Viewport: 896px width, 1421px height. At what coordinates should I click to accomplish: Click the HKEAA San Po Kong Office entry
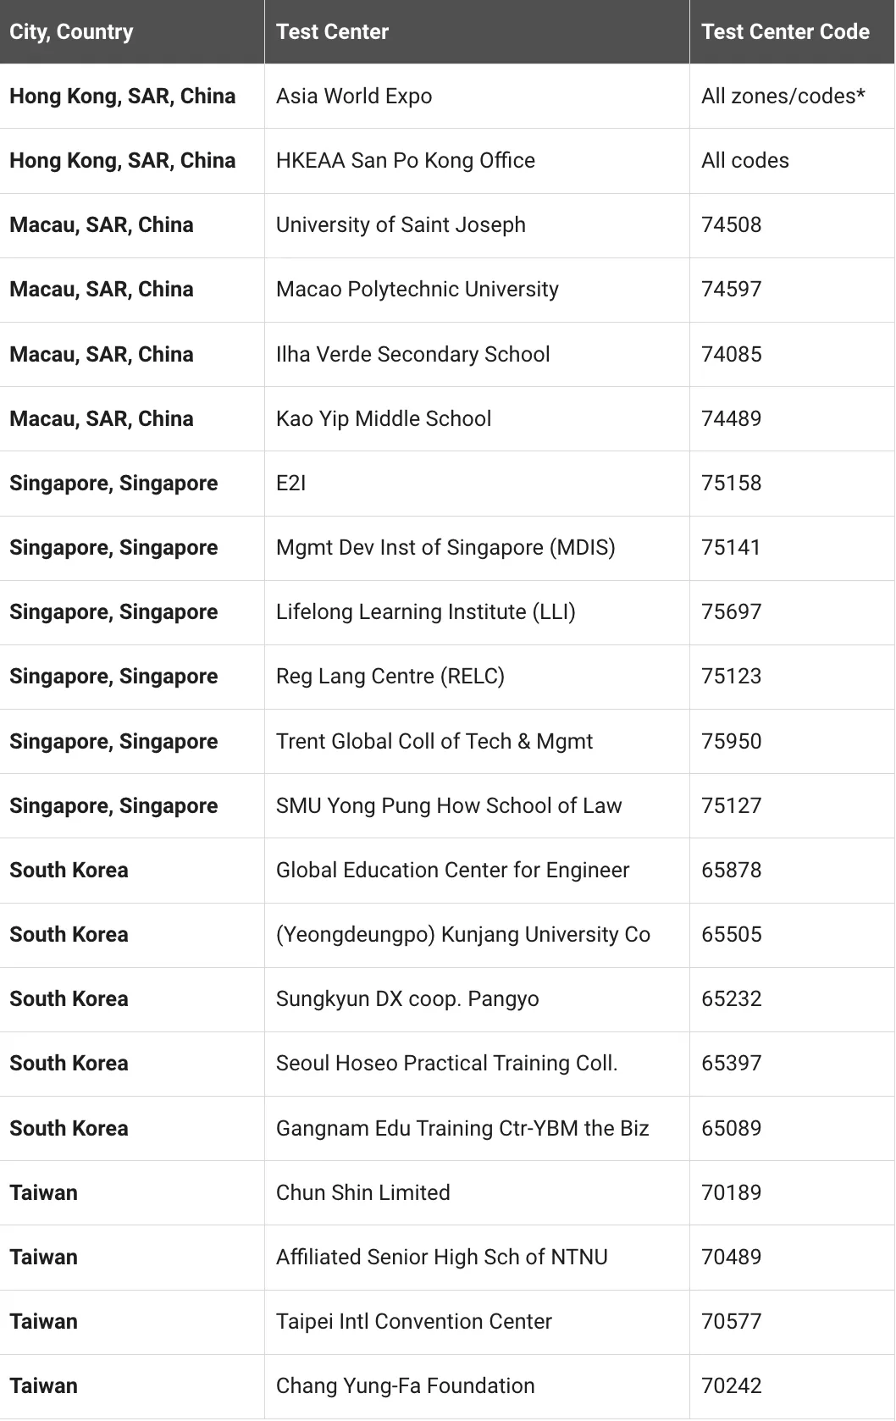(x=405, y=161)
